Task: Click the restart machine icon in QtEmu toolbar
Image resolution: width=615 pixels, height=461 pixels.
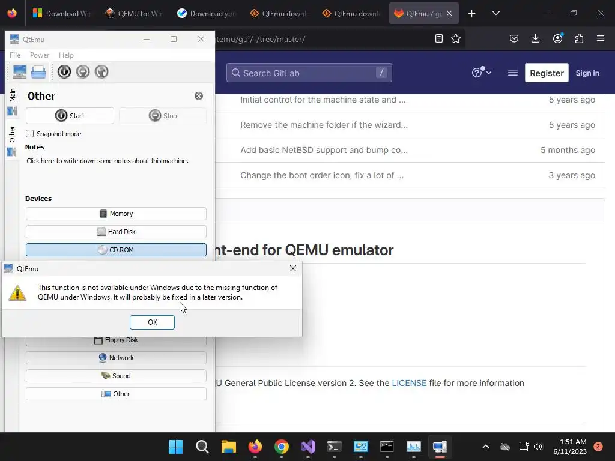Action: [x=101, y=72]
